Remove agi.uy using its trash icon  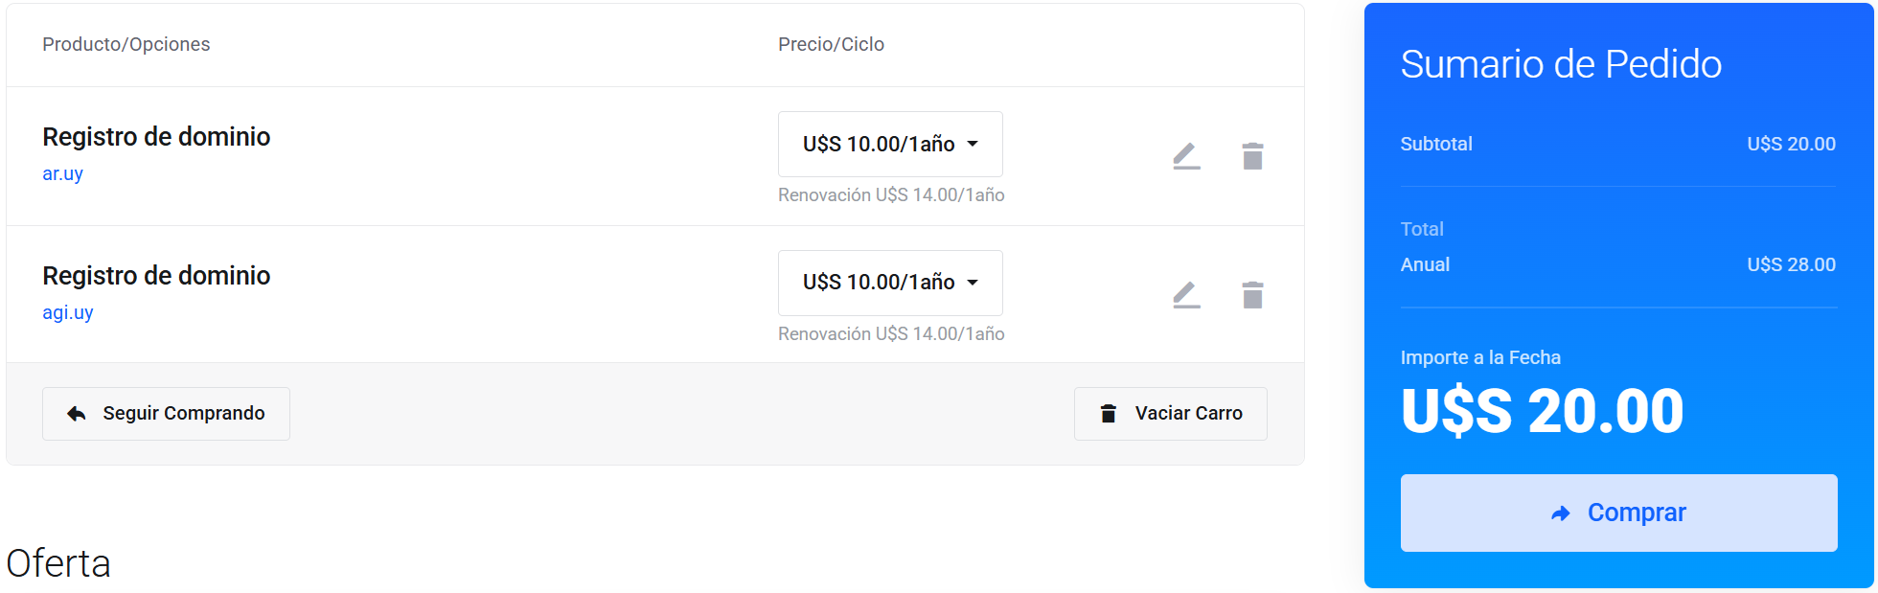point(1252,295)
